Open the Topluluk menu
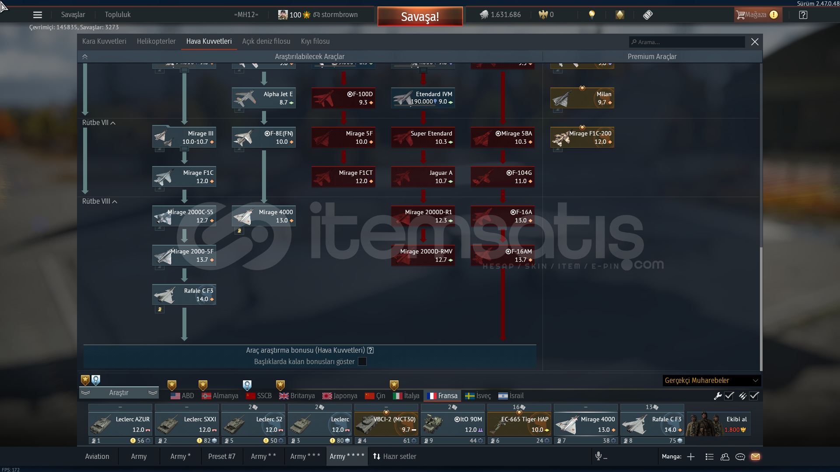Screen dimensions: 840x472 [118, 15]
